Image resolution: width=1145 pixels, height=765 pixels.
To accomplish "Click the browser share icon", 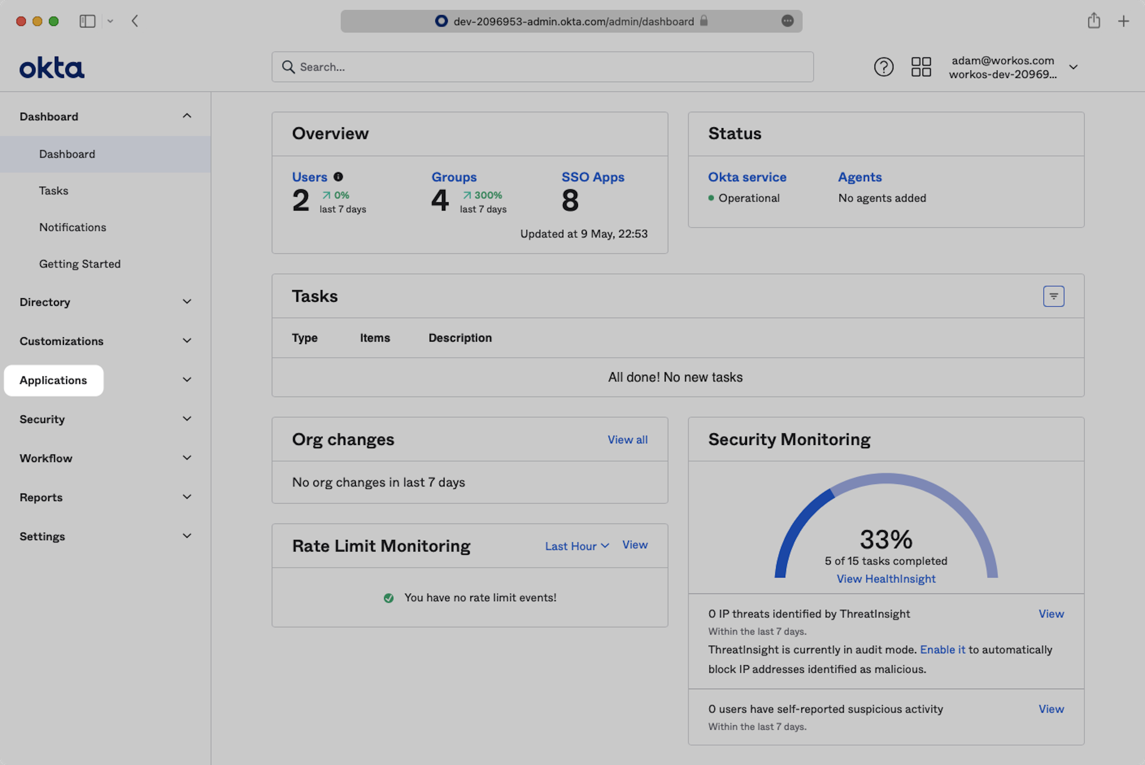I will click(x=1093, y=21).
